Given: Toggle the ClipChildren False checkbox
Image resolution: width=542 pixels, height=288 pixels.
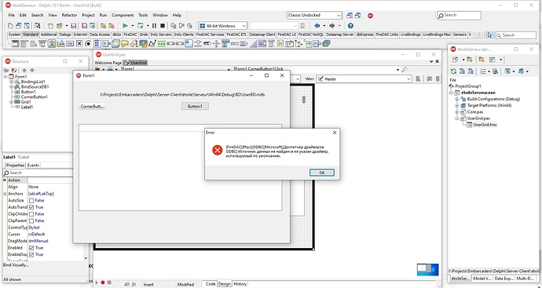Looking at the screenshot, I should tap(31, 214).
